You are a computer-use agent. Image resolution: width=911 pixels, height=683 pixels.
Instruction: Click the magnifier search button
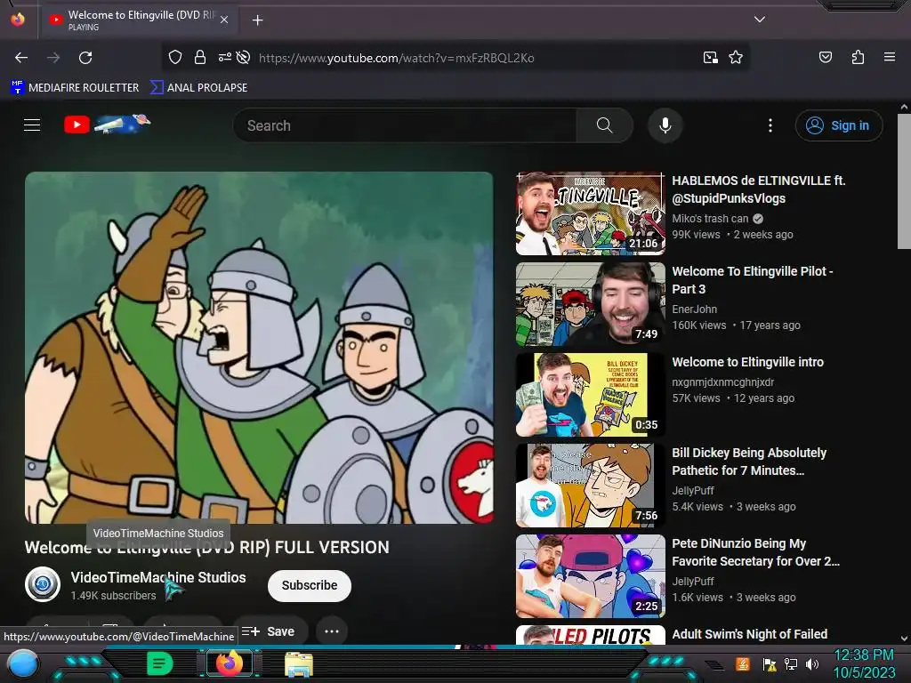(604, 125)
